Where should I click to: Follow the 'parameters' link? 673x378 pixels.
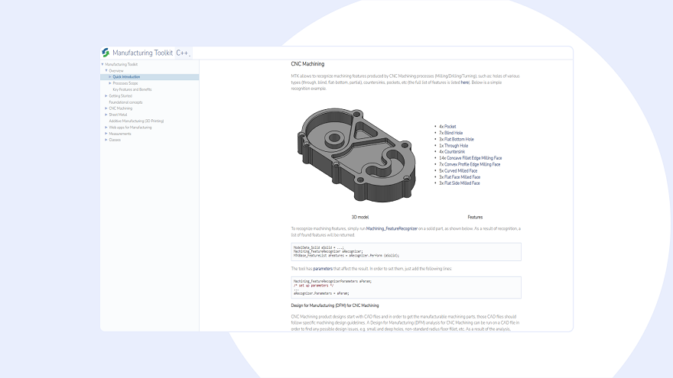tap(323, 269)
